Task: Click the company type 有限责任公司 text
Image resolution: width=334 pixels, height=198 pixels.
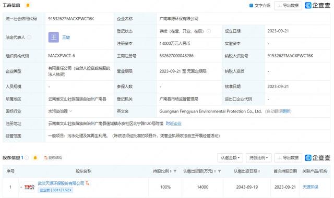Action: [79, 71]
